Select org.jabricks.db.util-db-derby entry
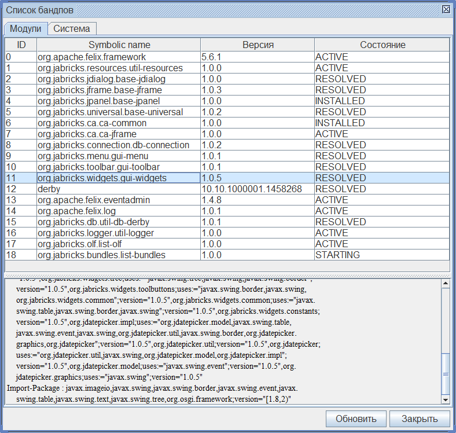The height and width of the screenshot is (433, 456). pyautogui.click(x=119, y=222)
